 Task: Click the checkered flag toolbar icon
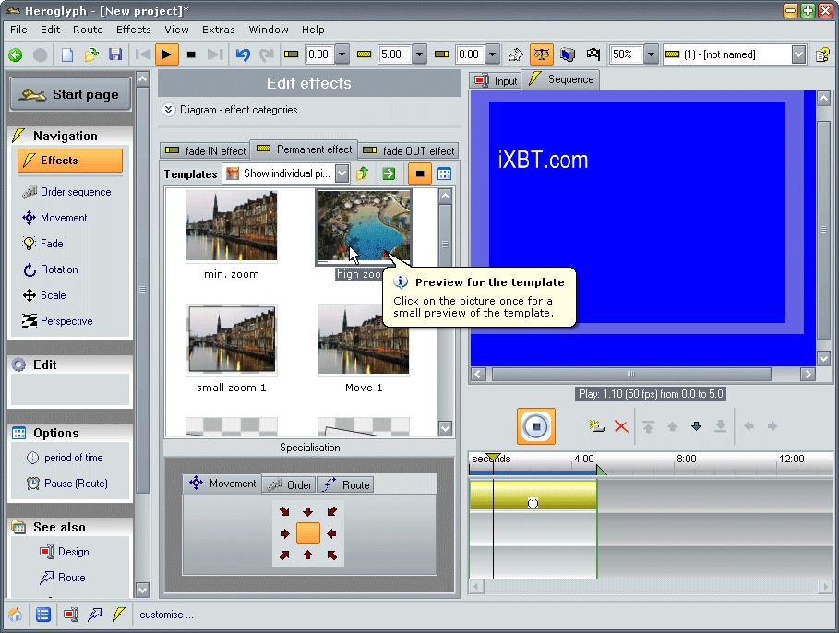coord(593,54)
